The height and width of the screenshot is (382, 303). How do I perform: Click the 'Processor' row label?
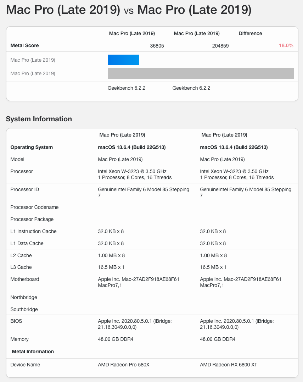(x=22, y=171)
